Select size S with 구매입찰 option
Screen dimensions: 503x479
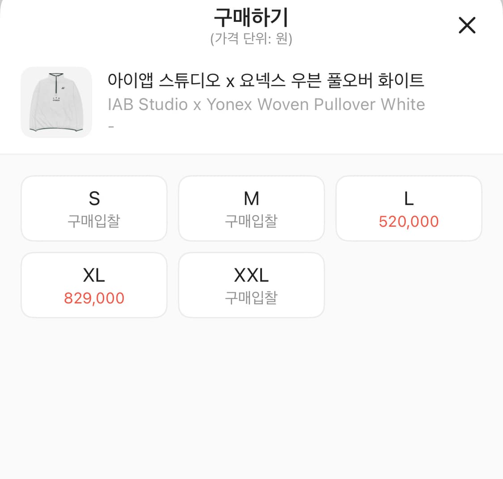(x=94, y=208)
